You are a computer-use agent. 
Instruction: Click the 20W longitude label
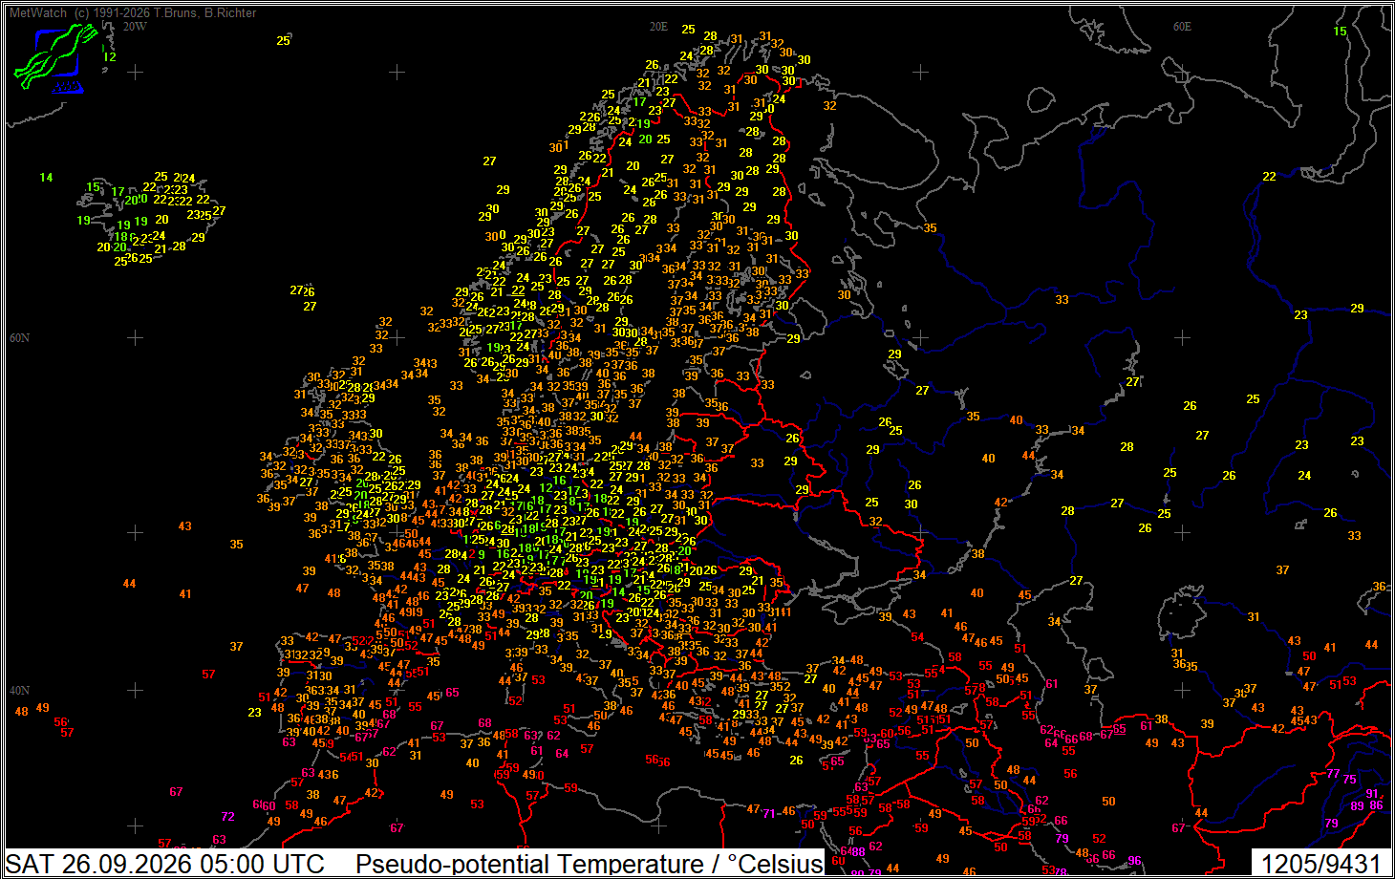[135, 27]
